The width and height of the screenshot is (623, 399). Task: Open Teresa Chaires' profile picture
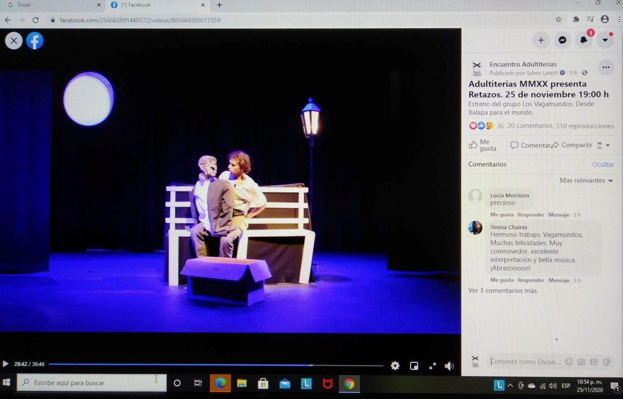475,228
